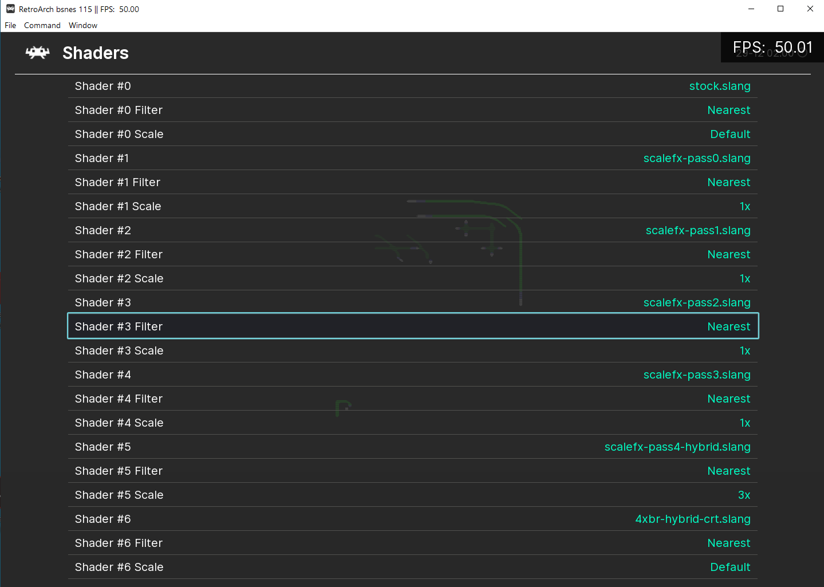Pick scalefx-pass0.slang shader file
The width and height of the screenshot is (824, 587).
[697, 158]
